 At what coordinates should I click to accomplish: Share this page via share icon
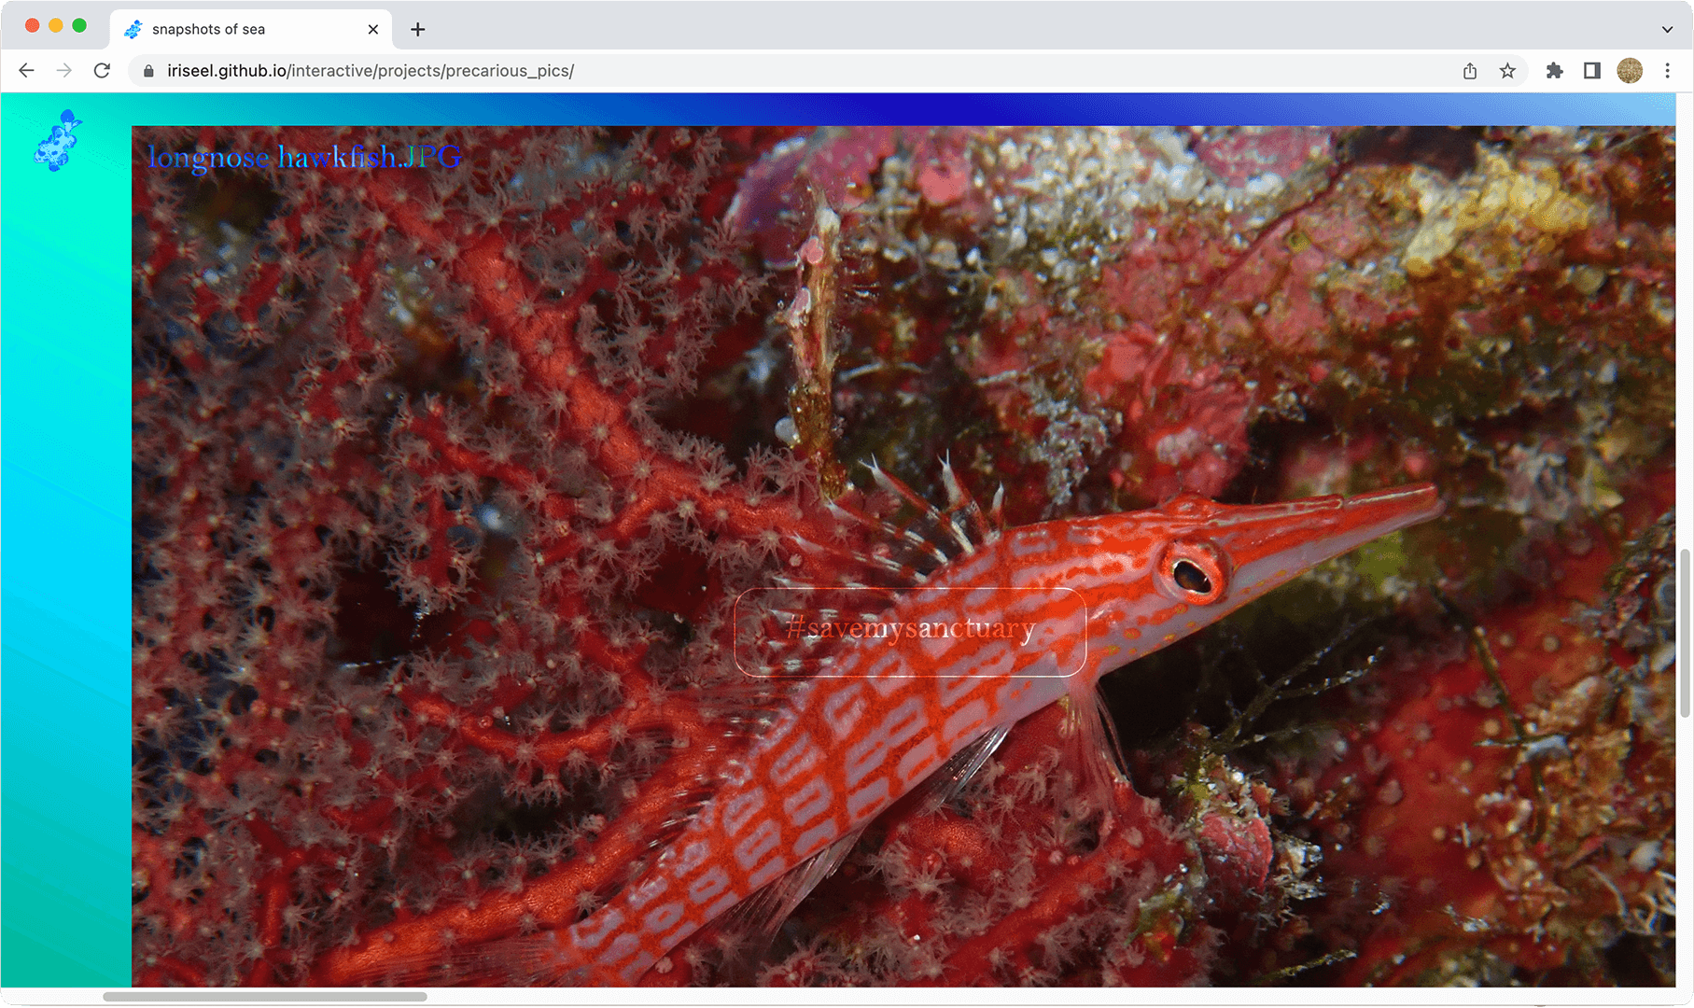click(x=1470, y=71)
